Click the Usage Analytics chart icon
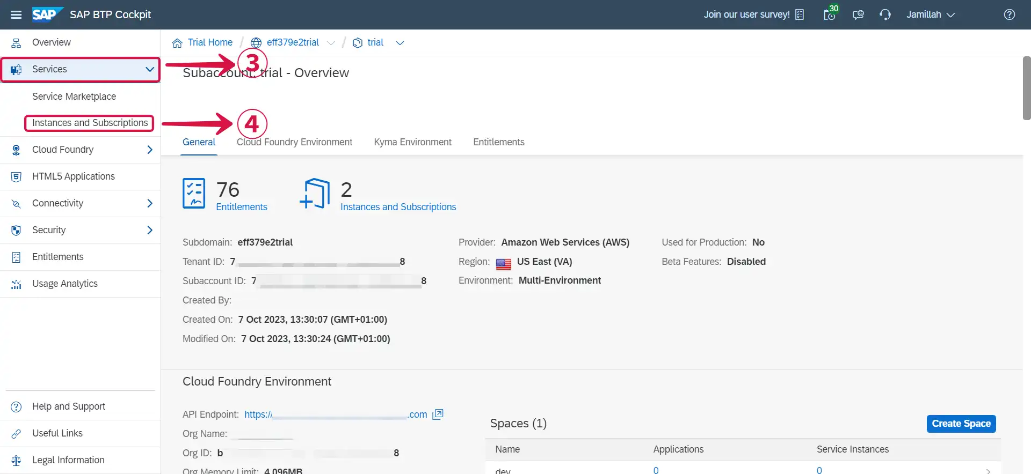The image size is (1031, 474). pos(16,284)
